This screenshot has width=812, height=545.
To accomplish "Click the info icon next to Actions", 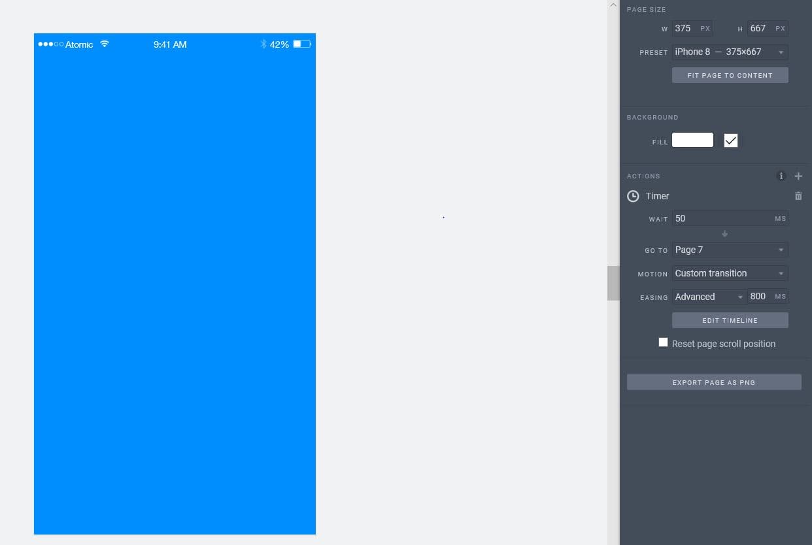I will [781, 176].
